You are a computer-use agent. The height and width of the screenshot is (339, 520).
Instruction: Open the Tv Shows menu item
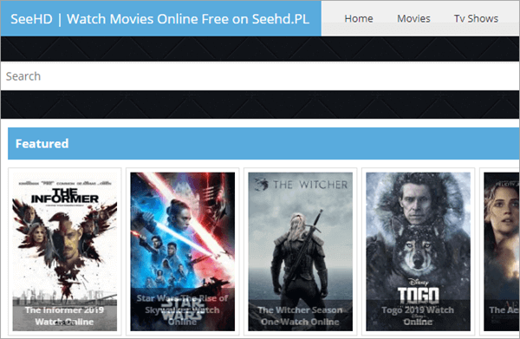pos(476,18)
